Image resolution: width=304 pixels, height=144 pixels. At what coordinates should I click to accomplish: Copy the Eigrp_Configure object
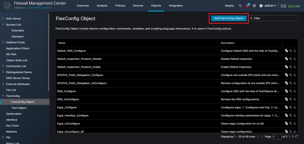pos(286,107)
